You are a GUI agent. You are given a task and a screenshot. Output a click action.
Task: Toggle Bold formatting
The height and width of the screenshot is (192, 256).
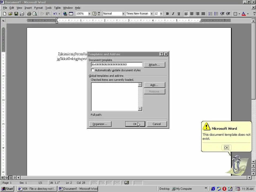tap(167, 14)
